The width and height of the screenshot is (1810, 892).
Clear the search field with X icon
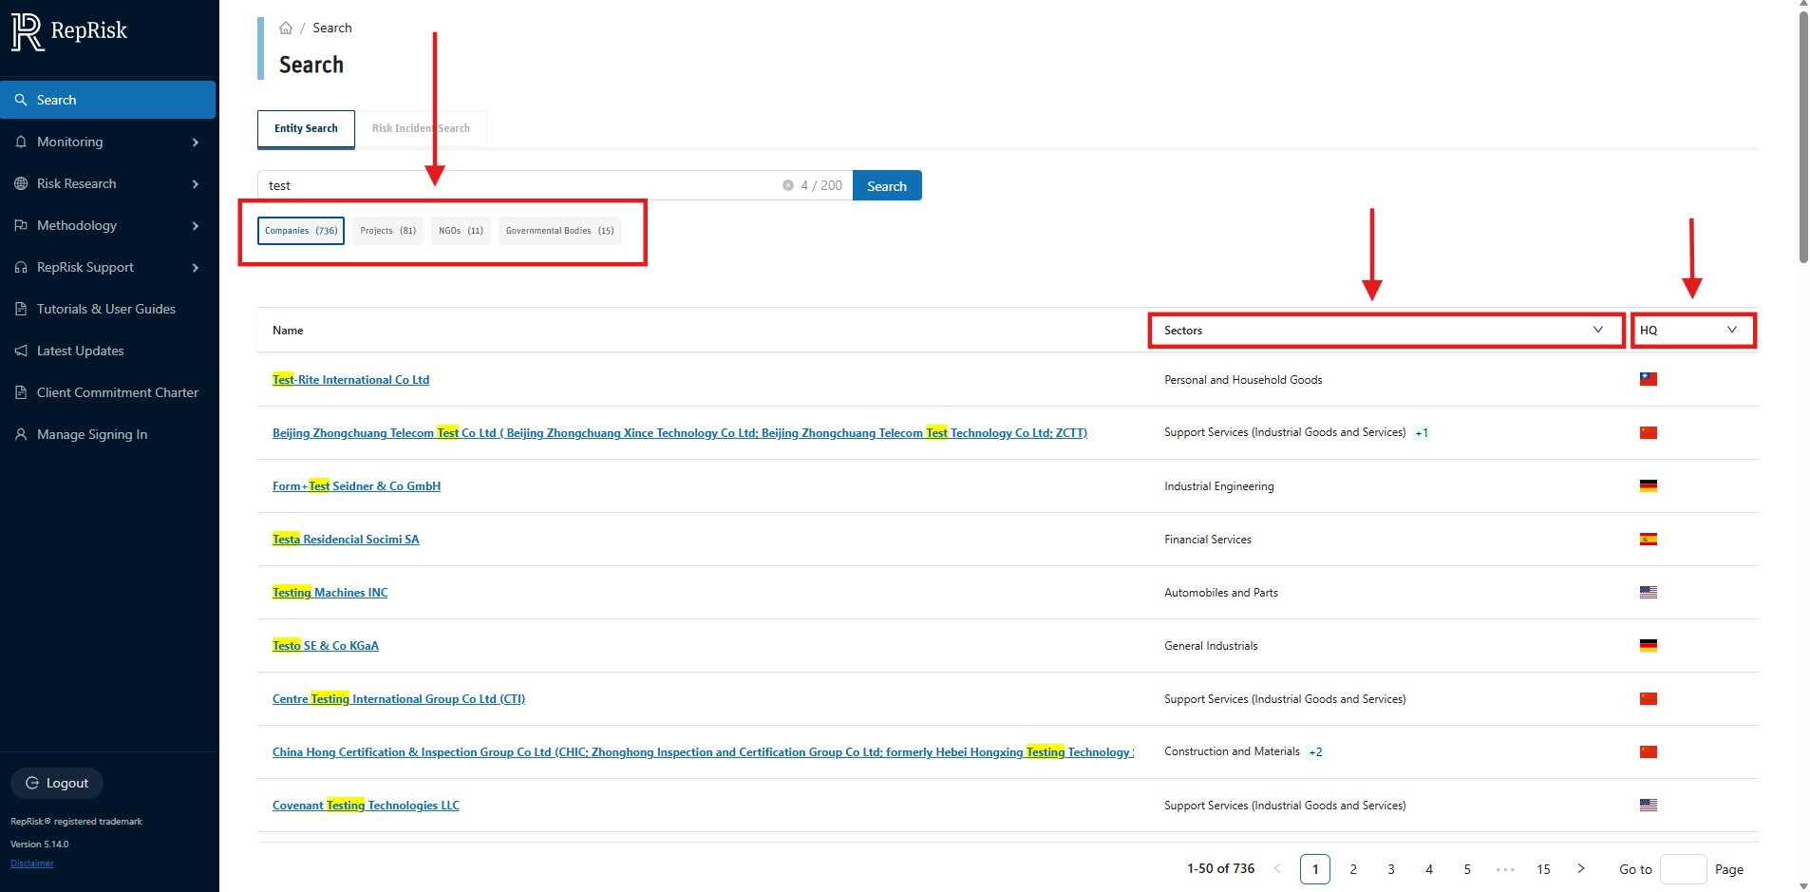788,186
